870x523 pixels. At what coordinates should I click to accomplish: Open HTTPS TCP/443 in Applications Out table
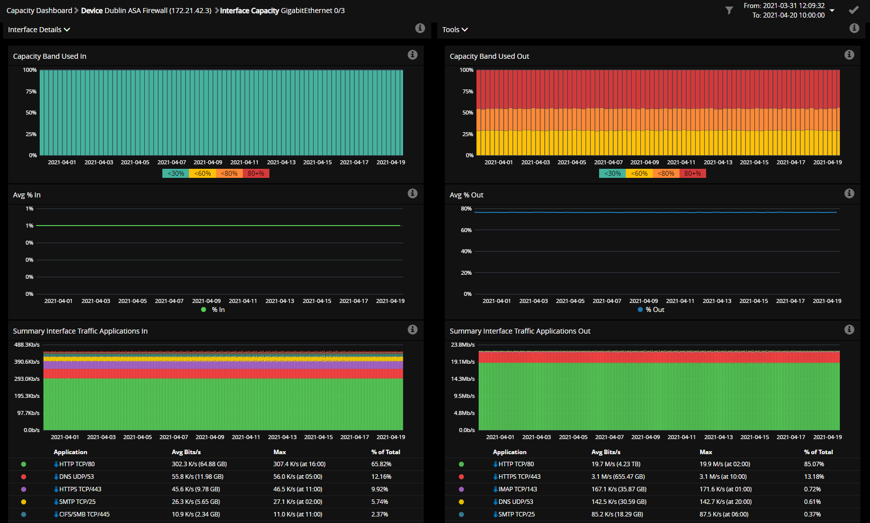(519, 477)
